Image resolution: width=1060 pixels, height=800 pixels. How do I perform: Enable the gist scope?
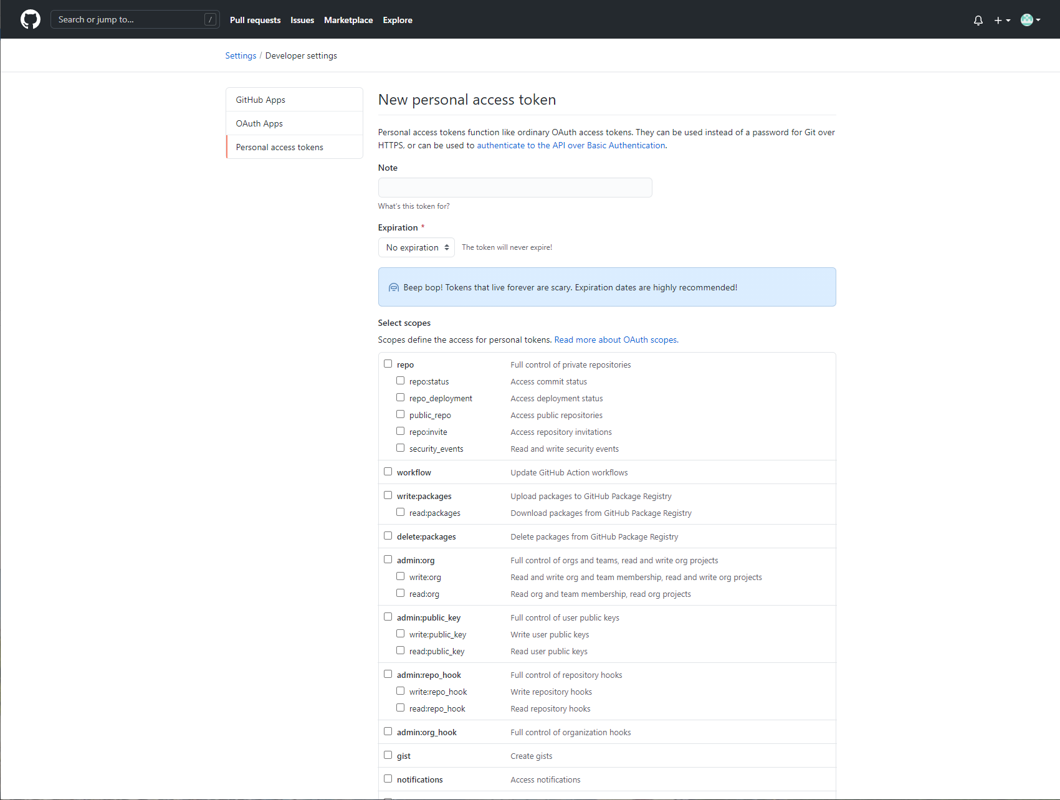[388, 755]
